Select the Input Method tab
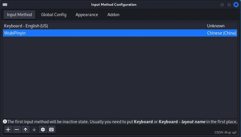Viewport: 241px width, 137px height. (19, 15)
